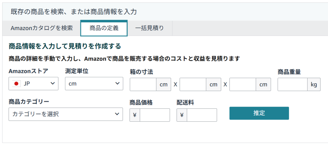This screenshot has width=328, height=144.
Task: Select the 商品の定義 tab
Action: 104,28
